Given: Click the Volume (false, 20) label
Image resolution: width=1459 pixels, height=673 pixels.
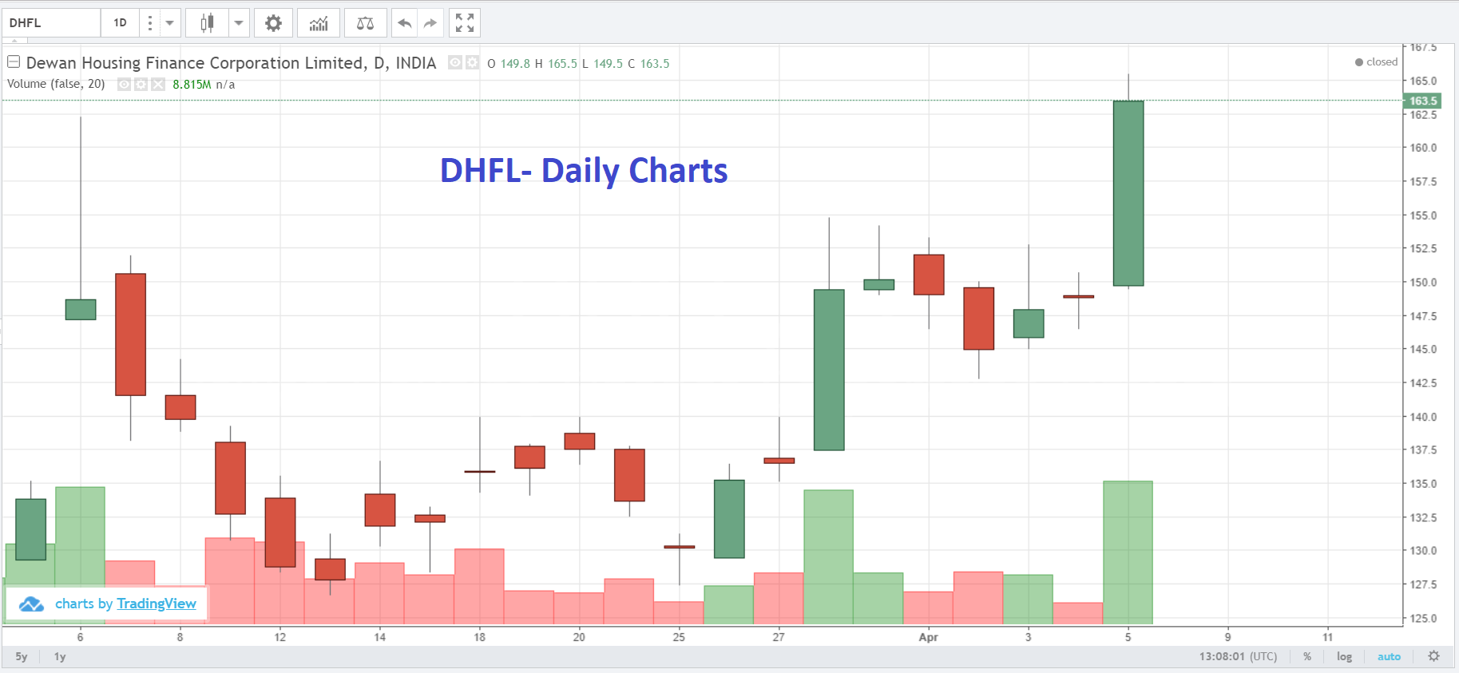Looking at the screenshot, I should click(x=56, y=84).
